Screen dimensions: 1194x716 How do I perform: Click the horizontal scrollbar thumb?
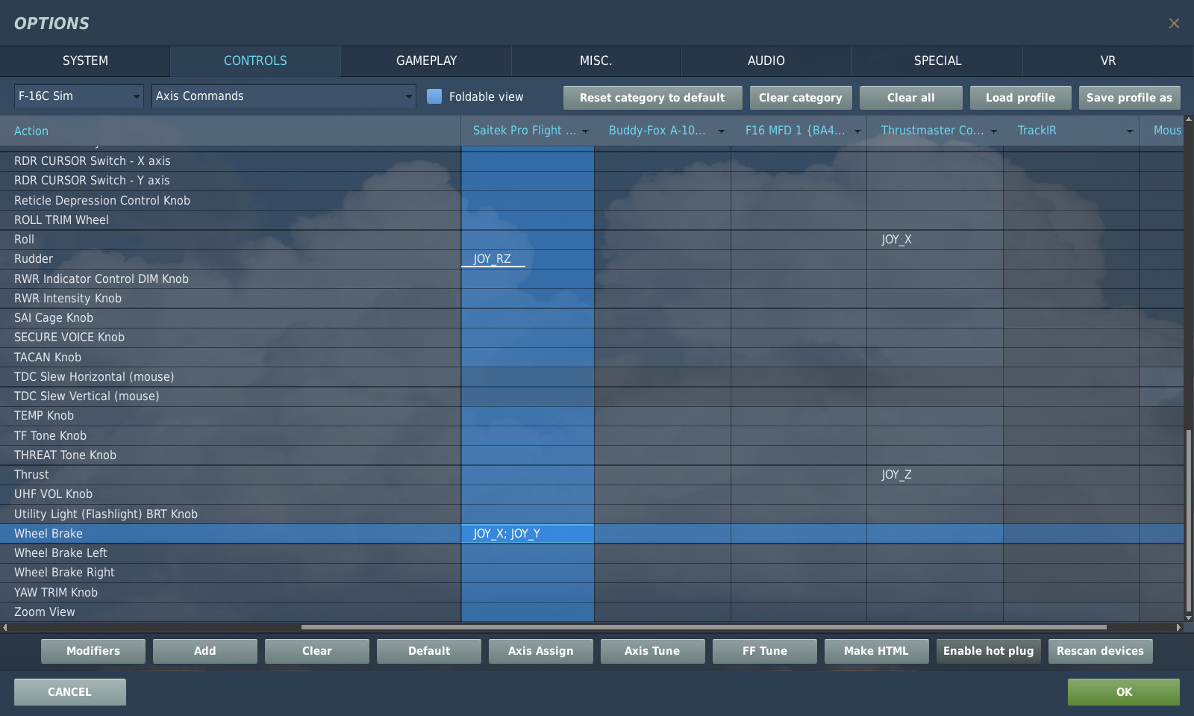point(704,627)
